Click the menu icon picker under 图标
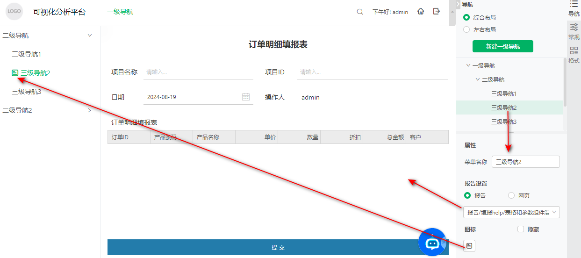This screenshot has width=581, height=258. 469,245
